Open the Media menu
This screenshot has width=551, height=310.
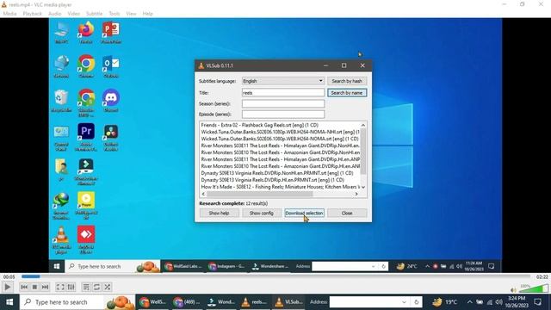[9, 14]
